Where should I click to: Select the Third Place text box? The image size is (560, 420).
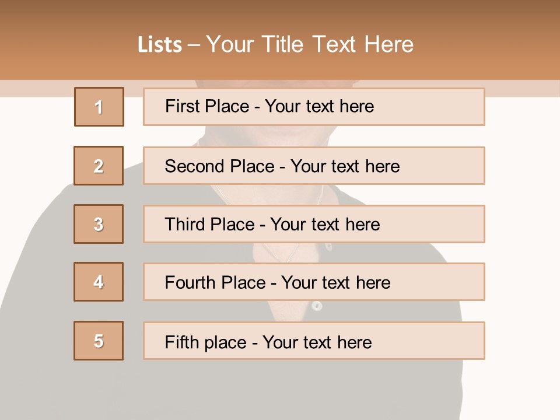(314, 224)
